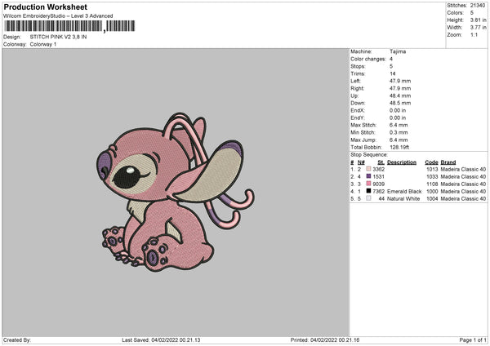Click the design barcode

pos(69,26)
